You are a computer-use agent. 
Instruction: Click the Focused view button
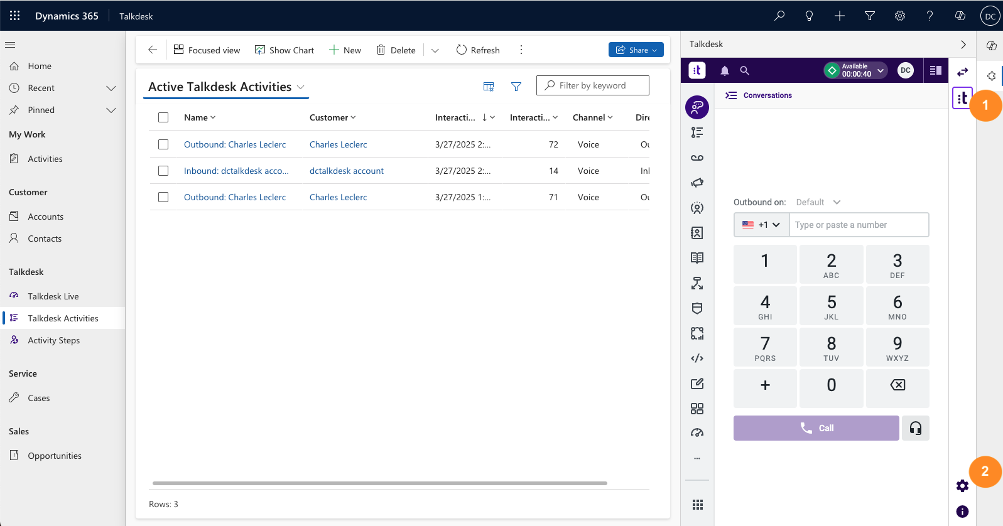click(207, 50)
